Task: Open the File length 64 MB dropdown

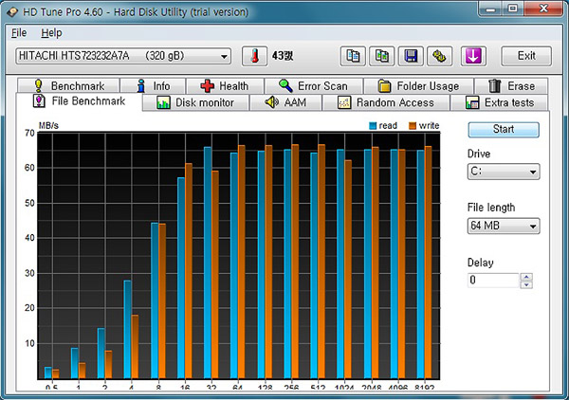Action: (504, 226)
